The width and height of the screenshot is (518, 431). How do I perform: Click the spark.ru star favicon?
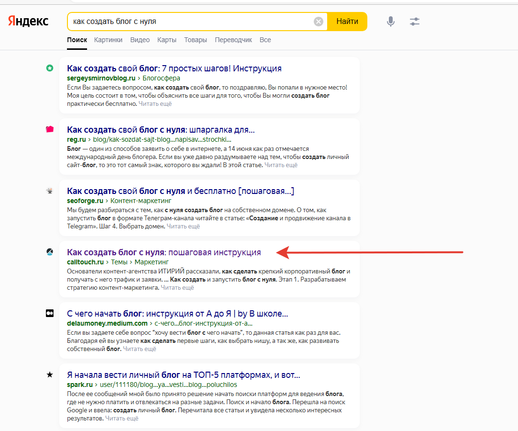pyautogui.click(x=50, y=374)
